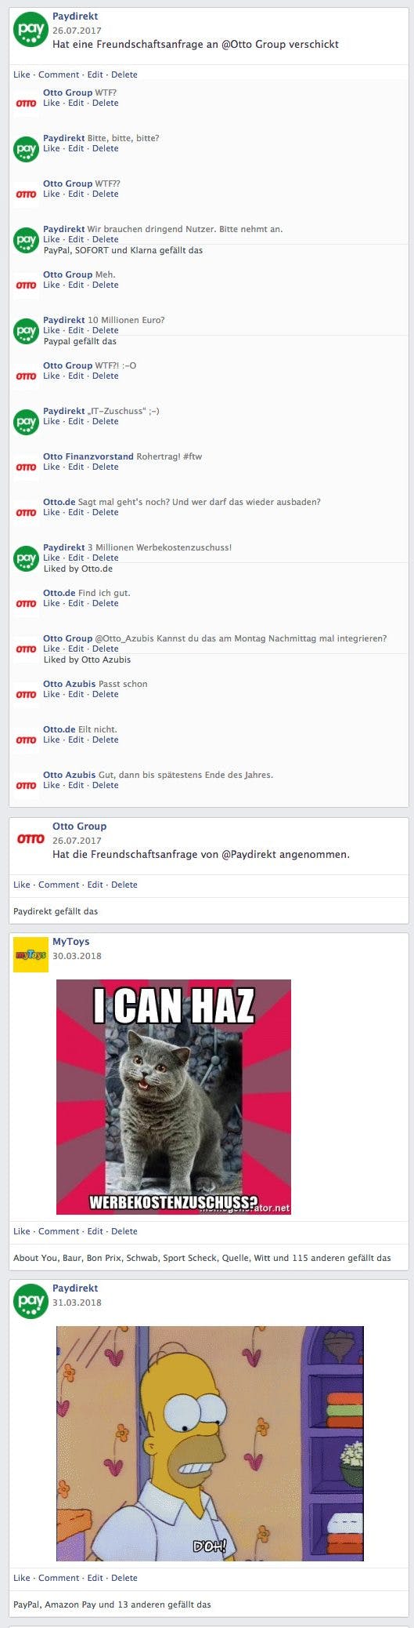Click the Paydirekt avatar on the top post
414x1628 pixels.
click(31, 30)
